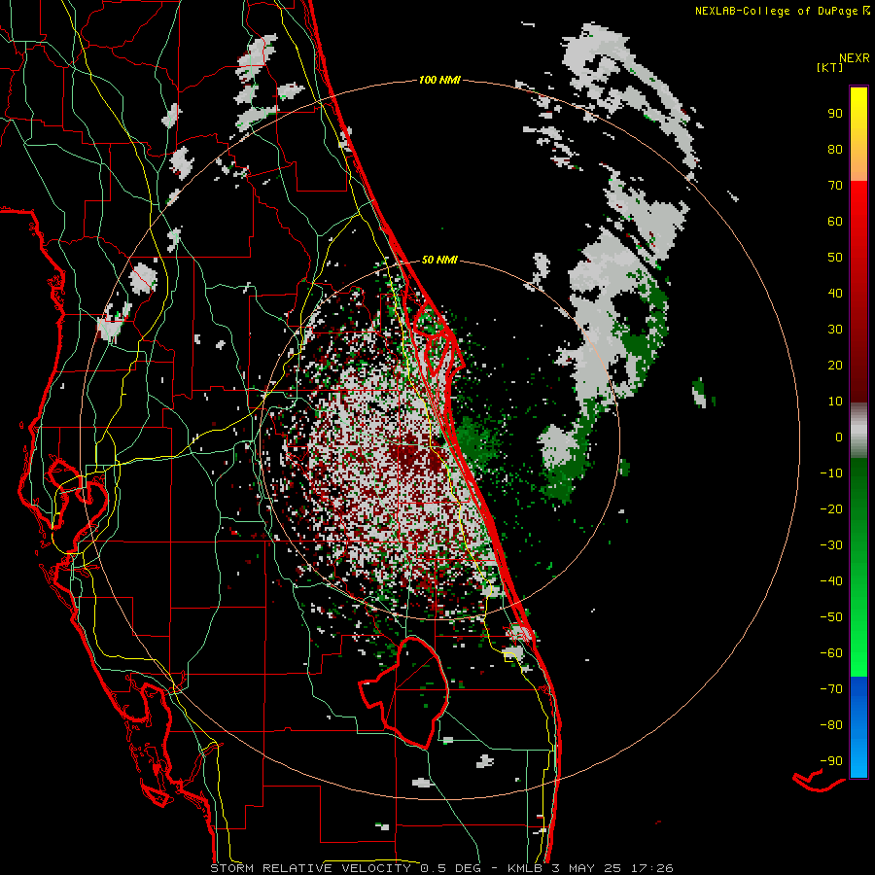The width and height of the screenshot is (875, 875).
Task: Click the '-60' value on the velocity scale
Action: tap(831, 653)
